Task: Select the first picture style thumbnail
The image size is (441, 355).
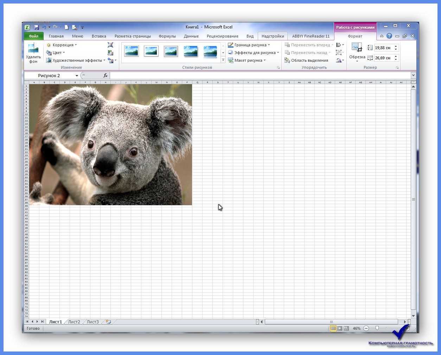Action: click(132, 51)
